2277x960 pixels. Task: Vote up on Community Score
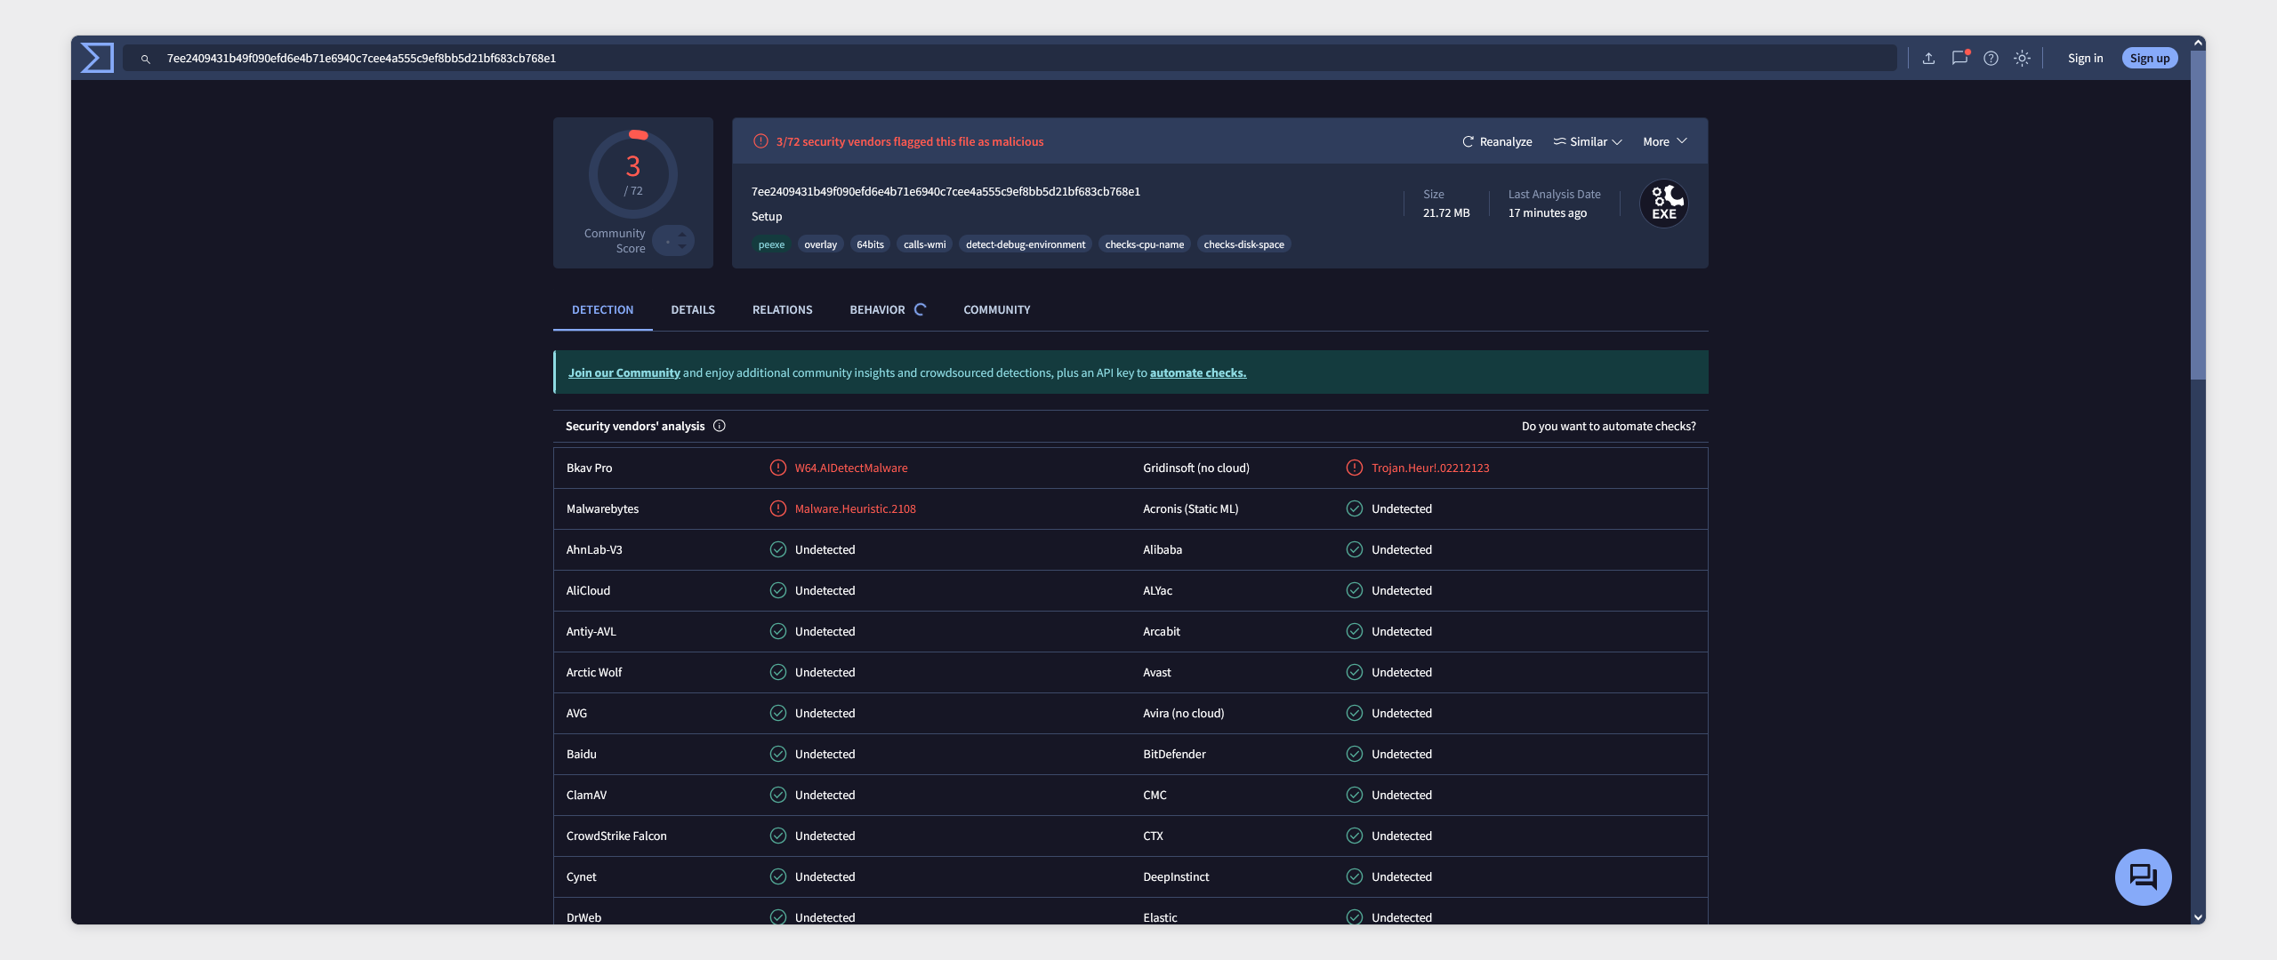point(682,235)
